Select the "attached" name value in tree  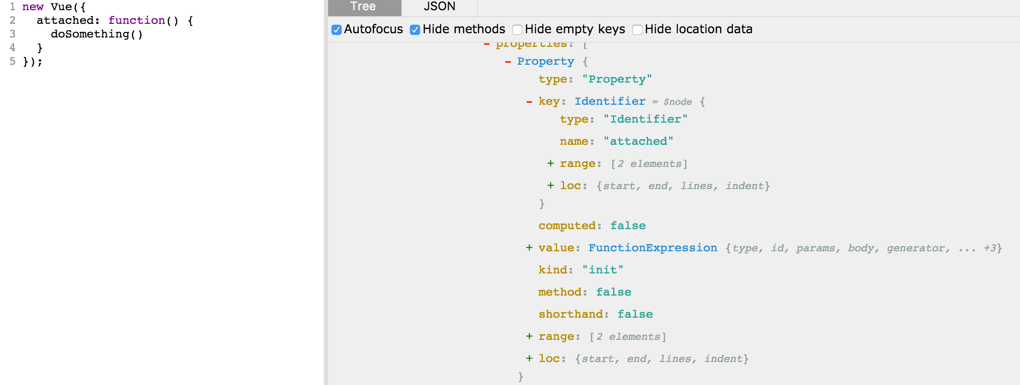click(x=638, y=141)
